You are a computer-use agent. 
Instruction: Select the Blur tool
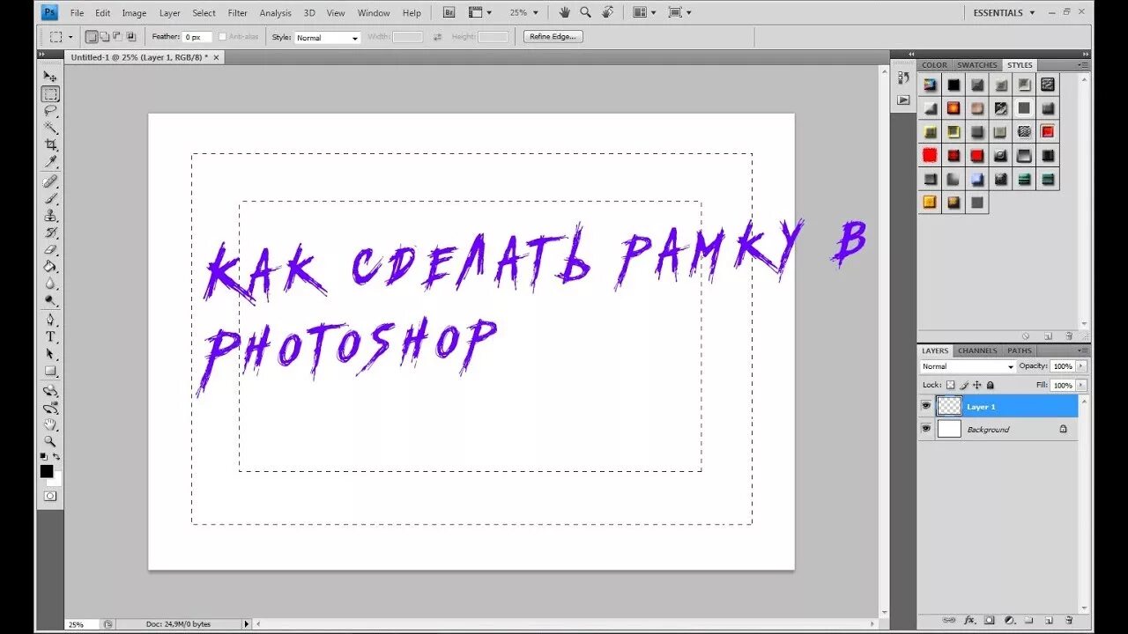[x=50, y=284]
